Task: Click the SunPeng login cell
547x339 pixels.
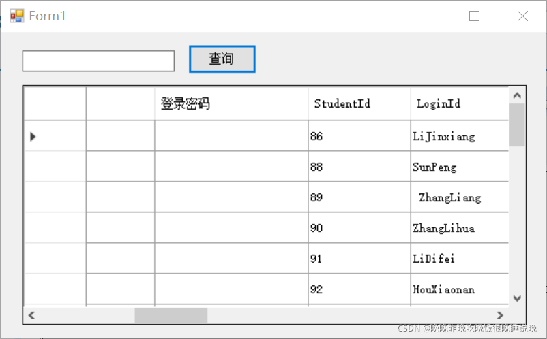Action: point(460,167)
